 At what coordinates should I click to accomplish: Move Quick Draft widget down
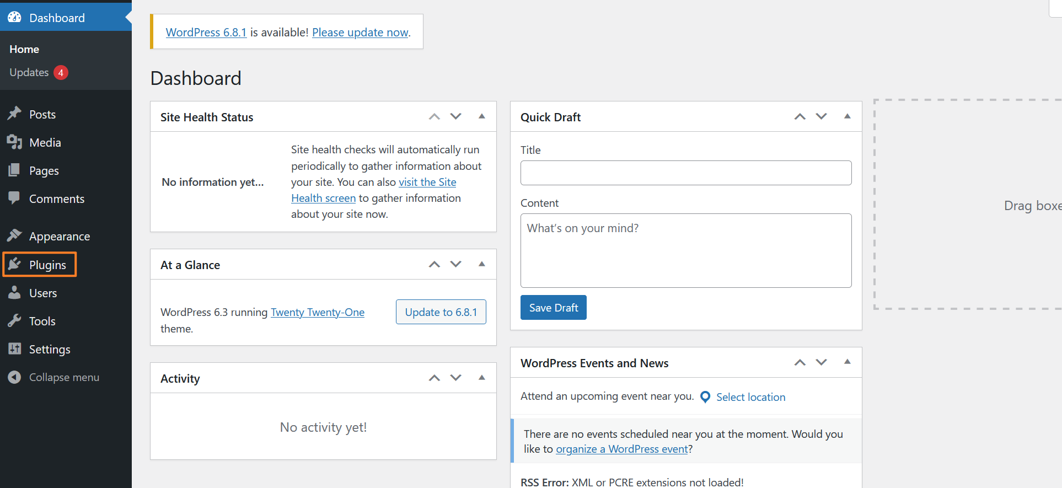tap(821, 116)
